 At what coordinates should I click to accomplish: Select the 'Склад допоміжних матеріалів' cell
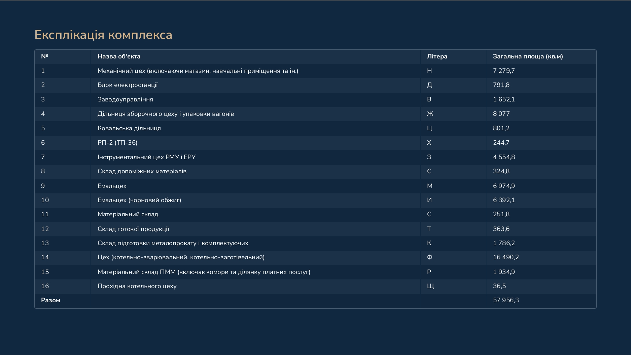click(x=142, y=171)
